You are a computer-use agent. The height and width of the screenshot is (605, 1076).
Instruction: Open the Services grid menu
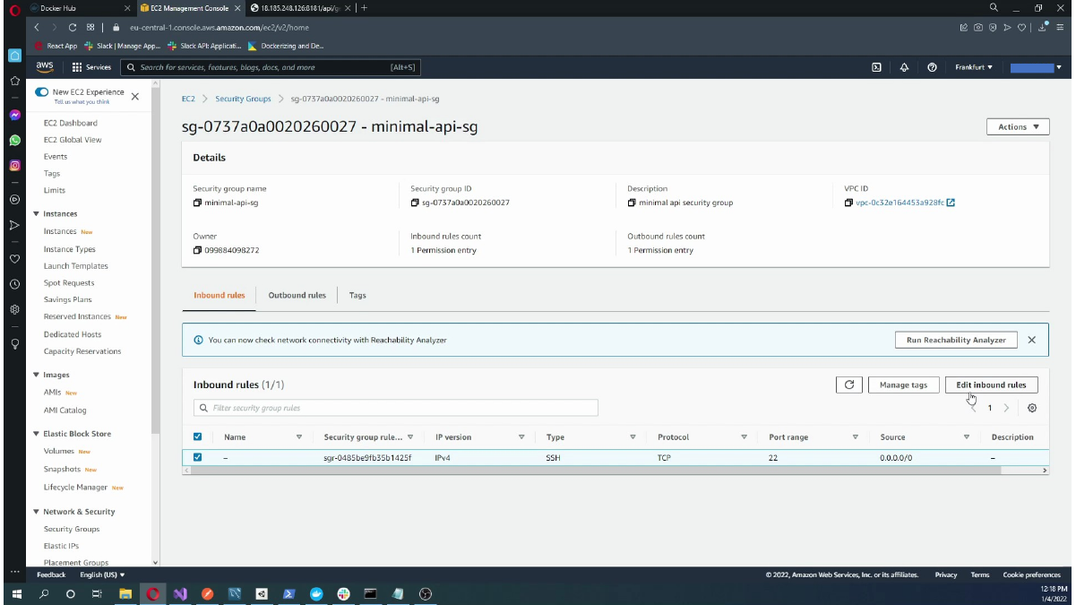coord(91,67)
